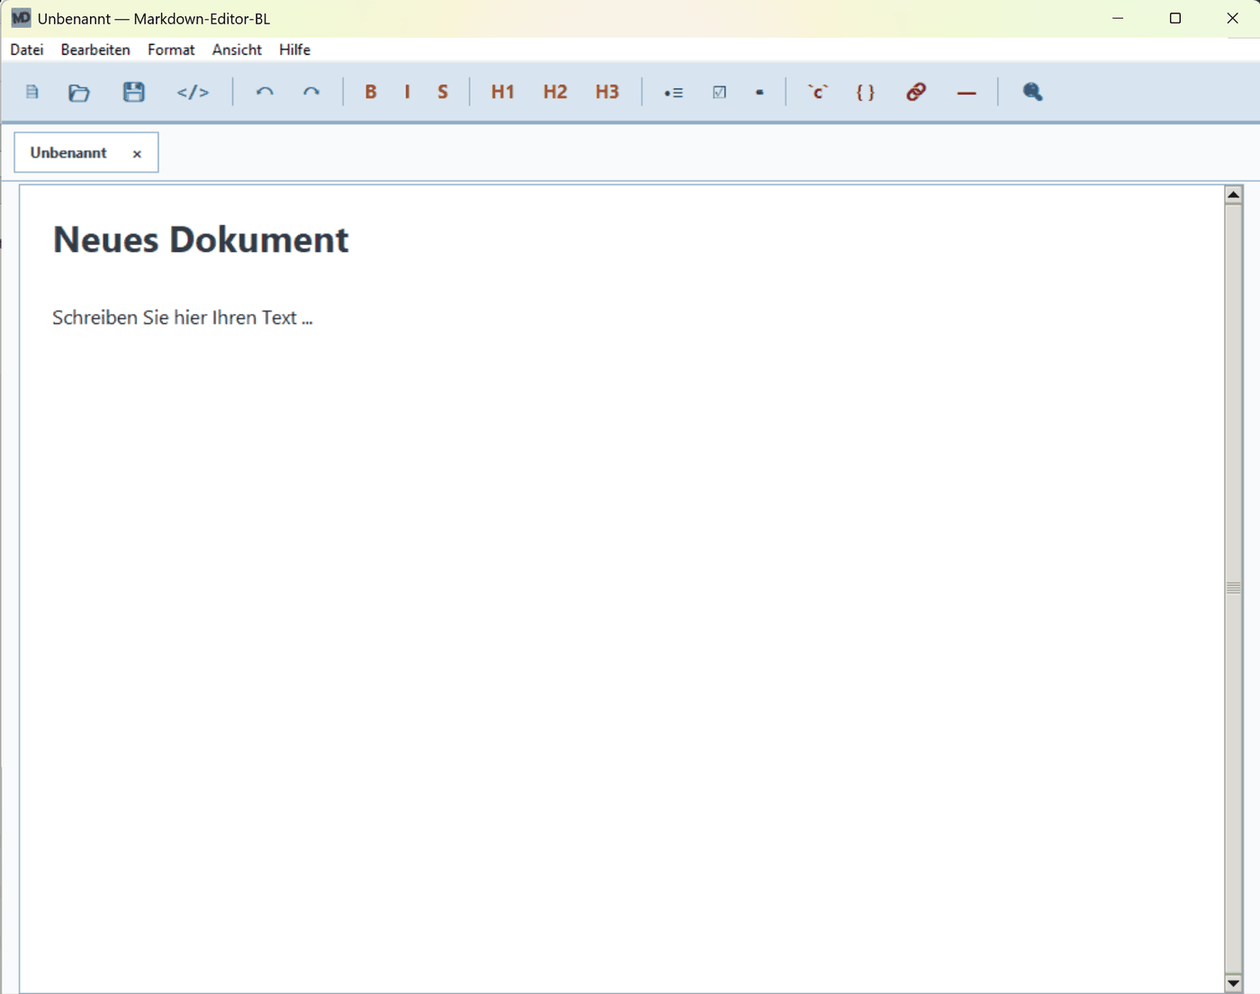The width and height of the screenshot is (1260, 994).
Task: Format selection as inline code
Action: [x=818, y=92]
